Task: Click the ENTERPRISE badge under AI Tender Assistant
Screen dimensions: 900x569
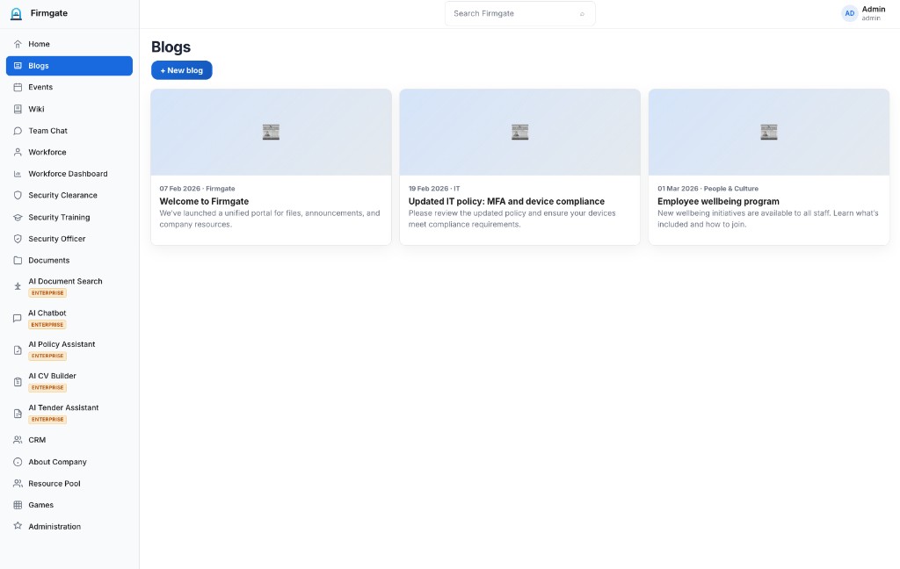Action: [47, 420]
